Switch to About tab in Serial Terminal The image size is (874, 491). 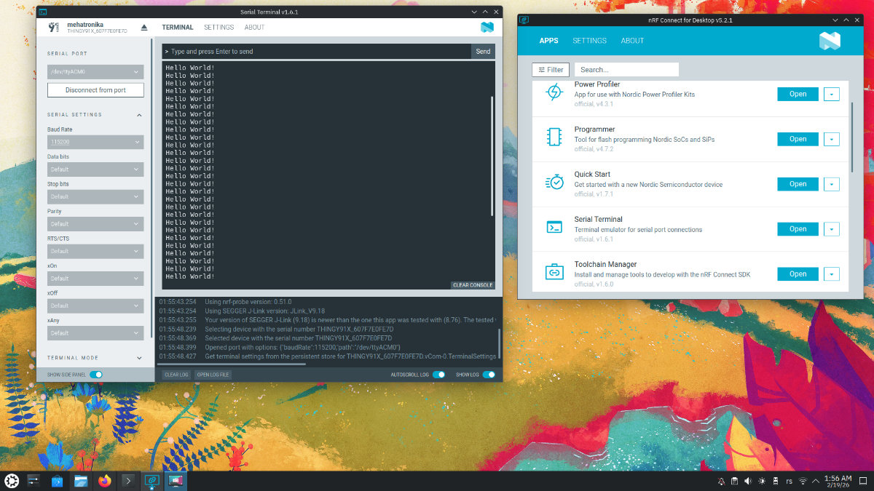(x=255, y=28)
